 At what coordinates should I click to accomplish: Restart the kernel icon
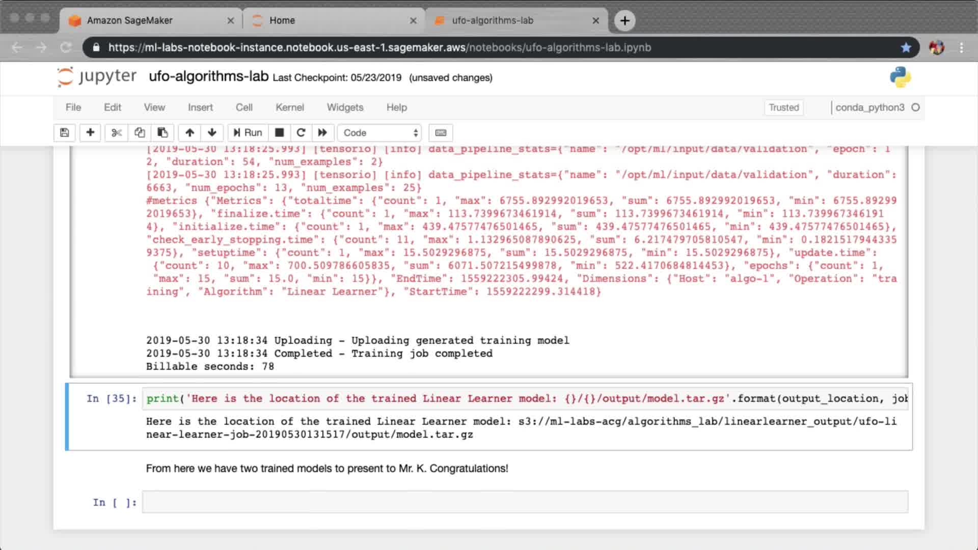[301, 133]
